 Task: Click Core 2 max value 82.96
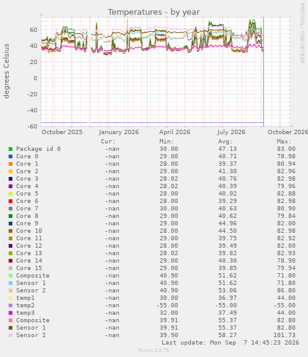[286, 171]
